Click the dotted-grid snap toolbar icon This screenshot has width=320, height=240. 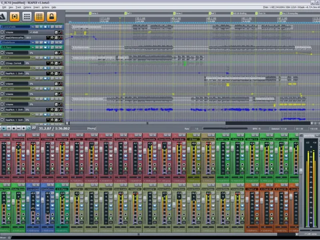pos(27,16)
